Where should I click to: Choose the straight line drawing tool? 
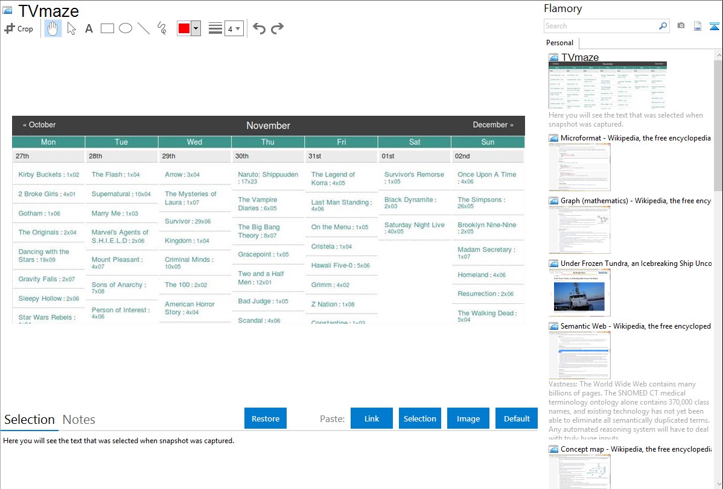(x=144, y=28)
